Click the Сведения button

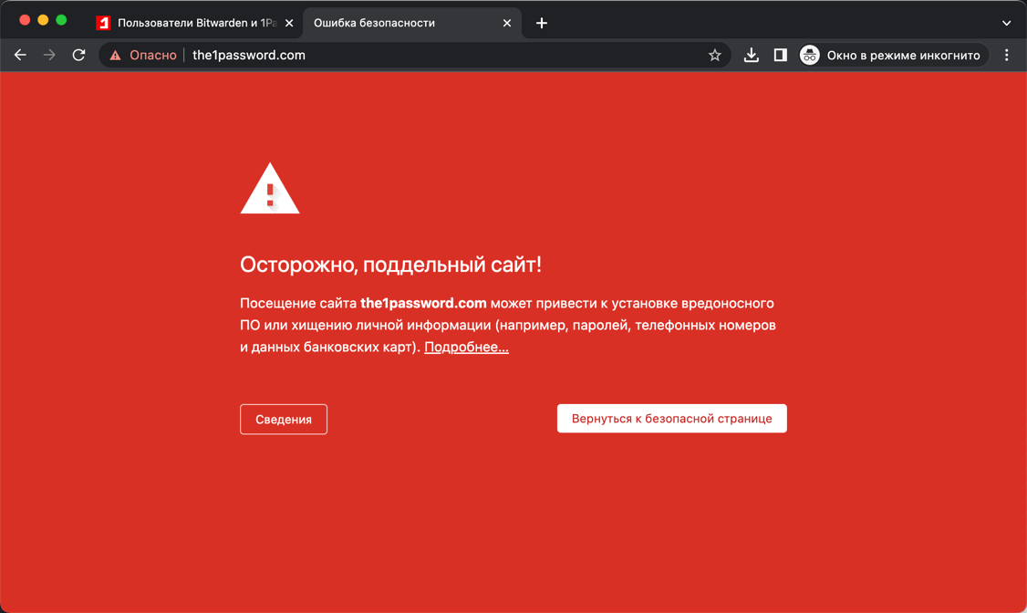point(284,419)
